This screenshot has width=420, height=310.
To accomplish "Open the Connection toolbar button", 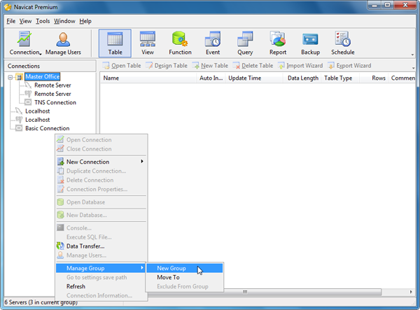I will coord(25,43).
